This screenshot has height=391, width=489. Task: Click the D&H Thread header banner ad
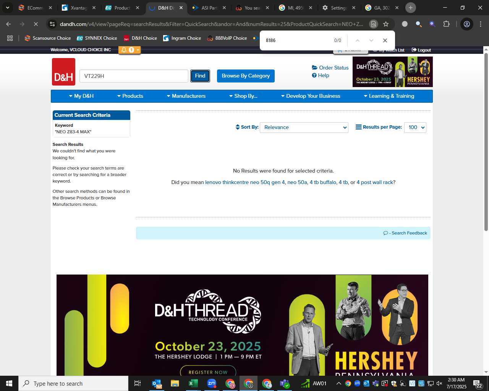pos(393,72)
